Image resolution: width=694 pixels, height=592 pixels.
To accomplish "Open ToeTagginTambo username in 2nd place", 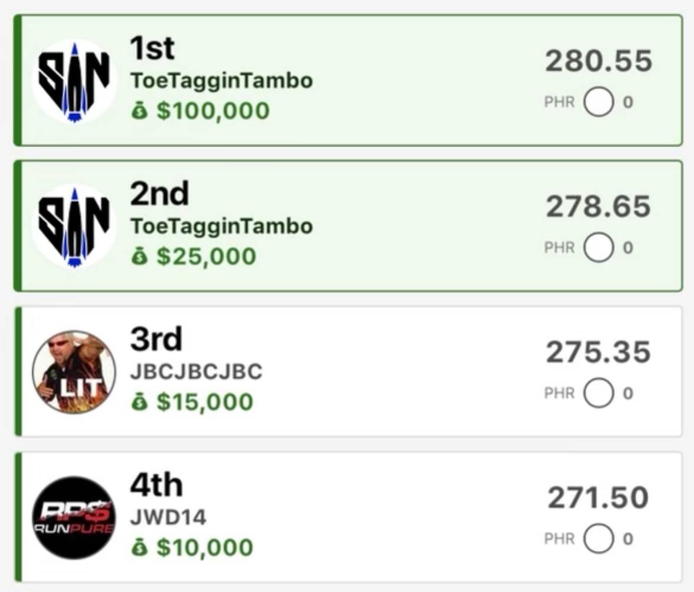I will 221,227.
